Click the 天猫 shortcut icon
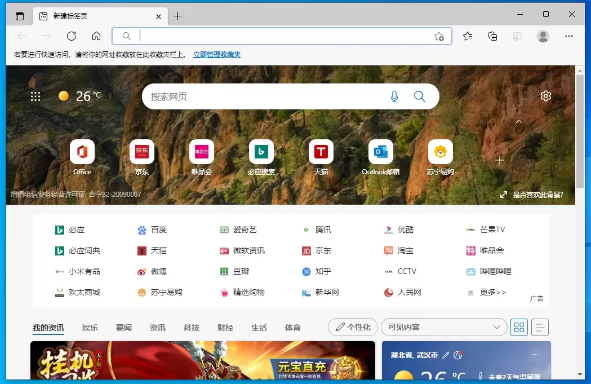591x384 pixels. (321, 152)
